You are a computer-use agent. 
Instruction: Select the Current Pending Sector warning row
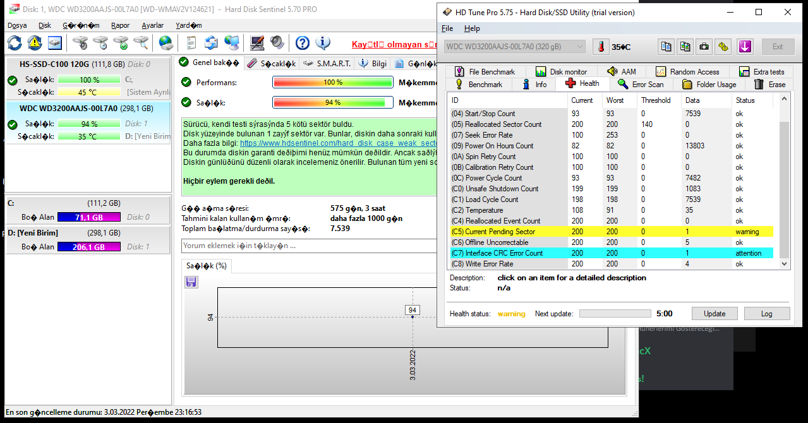[x=611, y=232]
